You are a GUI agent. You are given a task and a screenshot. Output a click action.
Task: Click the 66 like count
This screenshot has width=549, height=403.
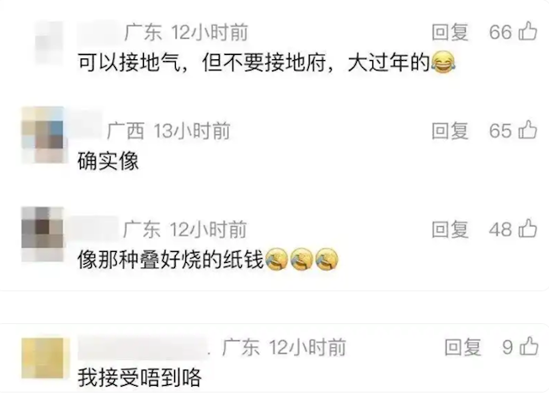click(500, 32)
